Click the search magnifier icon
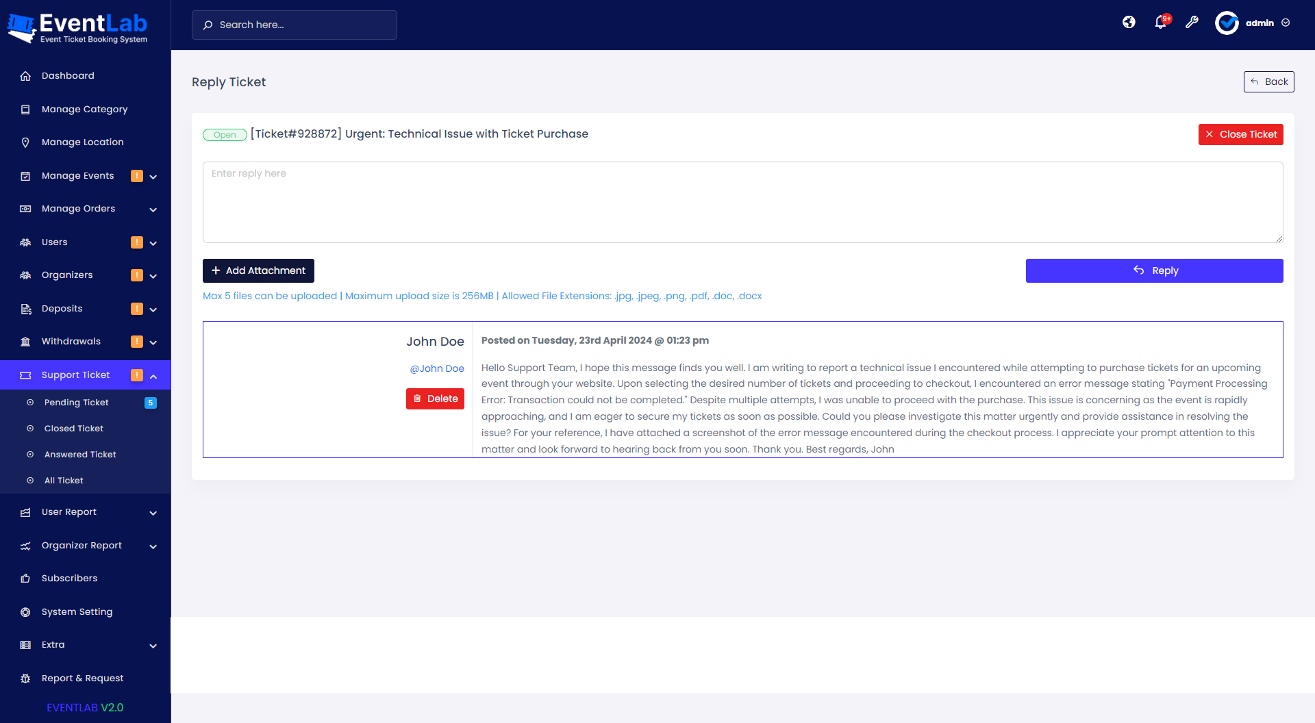The image size is (1315, 723). 208,25
